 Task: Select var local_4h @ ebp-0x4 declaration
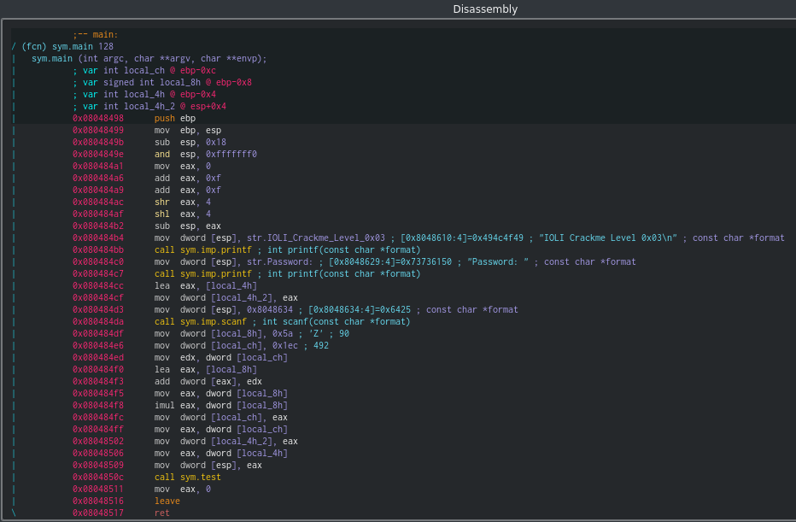144,95
